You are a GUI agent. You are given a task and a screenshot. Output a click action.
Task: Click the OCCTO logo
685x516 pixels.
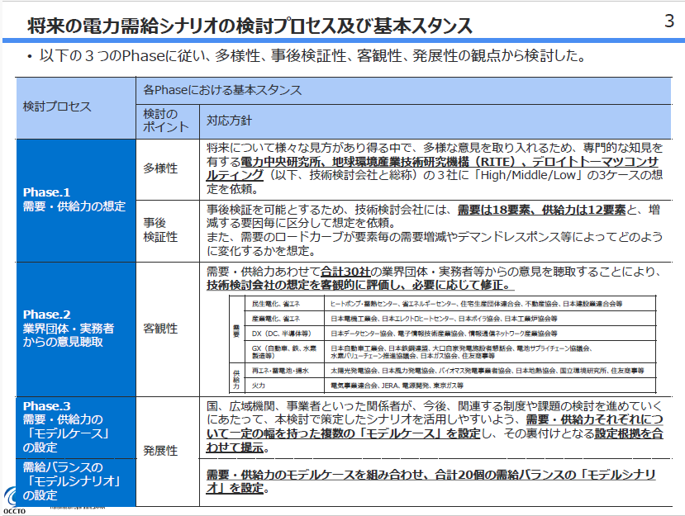(x=14, y=501)
